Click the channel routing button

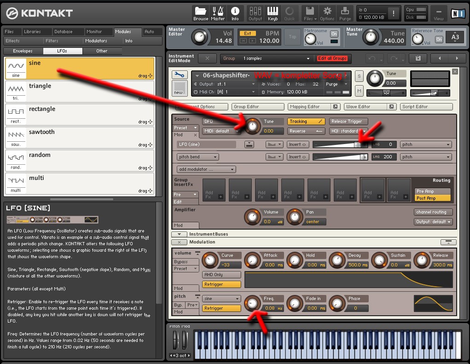pyautogui.click(x=433, y=212)
